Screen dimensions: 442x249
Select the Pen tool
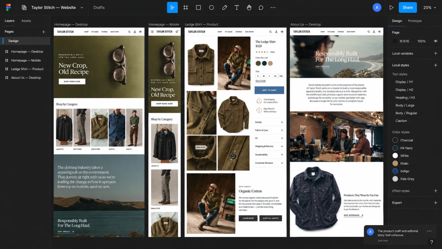pyautogui.click(x=225, y=7)
